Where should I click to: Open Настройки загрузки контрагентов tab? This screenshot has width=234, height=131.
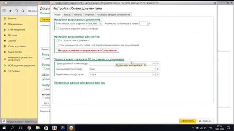[x=113, y=15]
